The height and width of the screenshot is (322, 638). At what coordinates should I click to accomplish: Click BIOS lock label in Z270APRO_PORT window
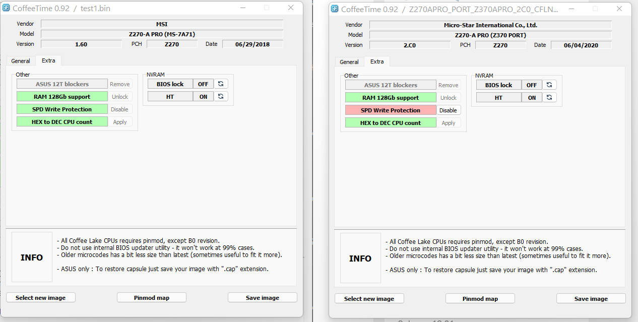pyautogui.click(x=499, y=85)
